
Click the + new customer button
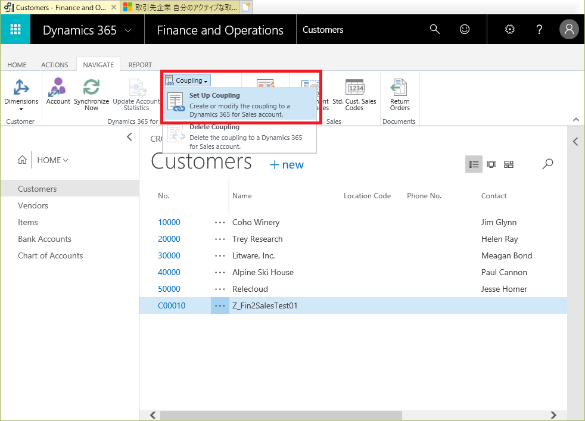coord(287,164)
